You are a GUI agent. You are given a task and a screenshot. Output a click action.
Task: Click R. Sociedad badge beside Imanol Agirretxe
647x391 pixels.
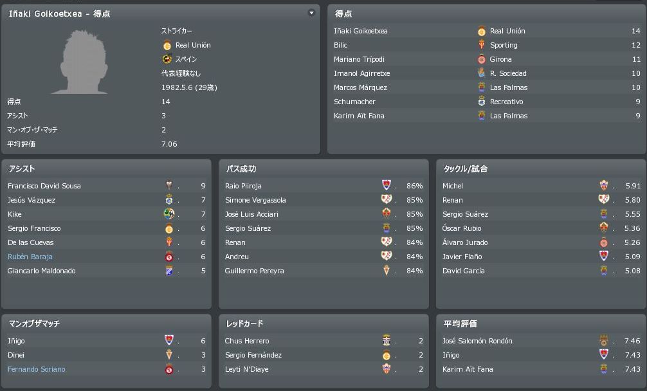[481, 73]
